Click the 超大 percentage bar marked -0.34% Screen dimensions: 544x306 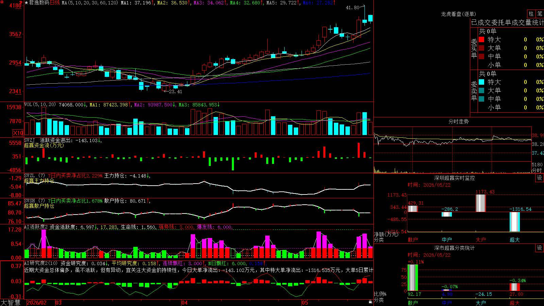515,287
